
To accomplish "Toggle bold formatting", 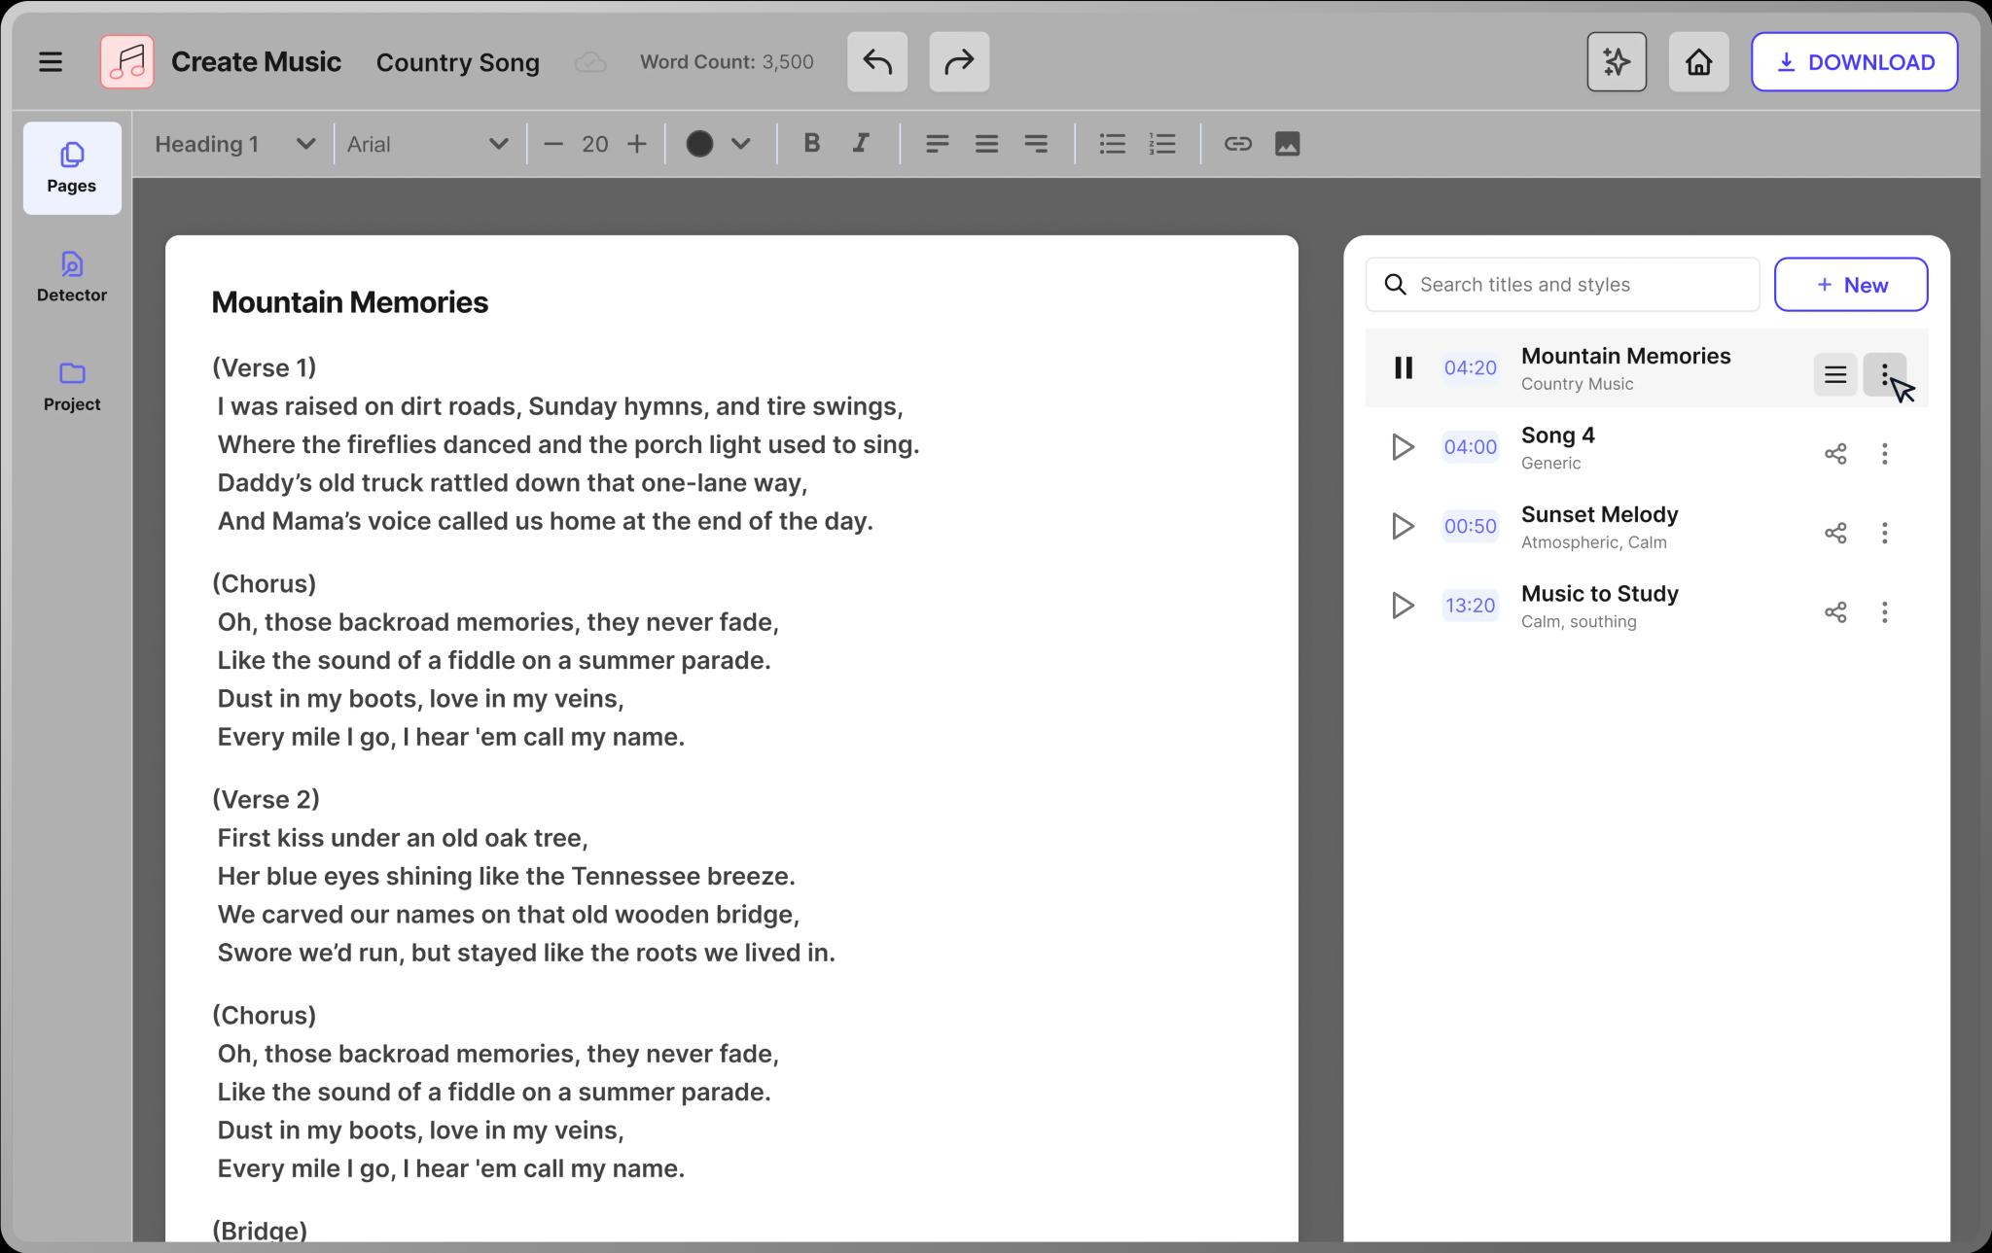I will coord(811,144).
